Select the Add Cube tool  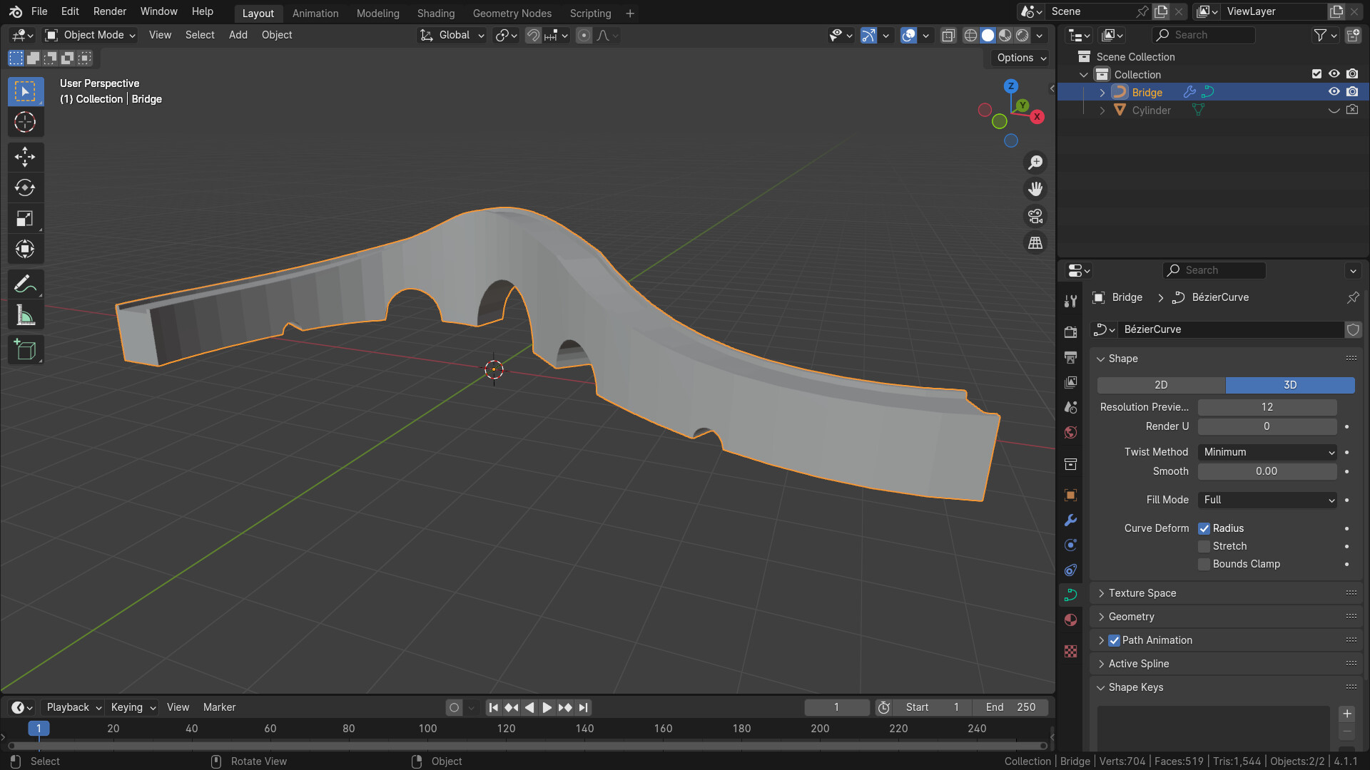click(x=25, y=349)
